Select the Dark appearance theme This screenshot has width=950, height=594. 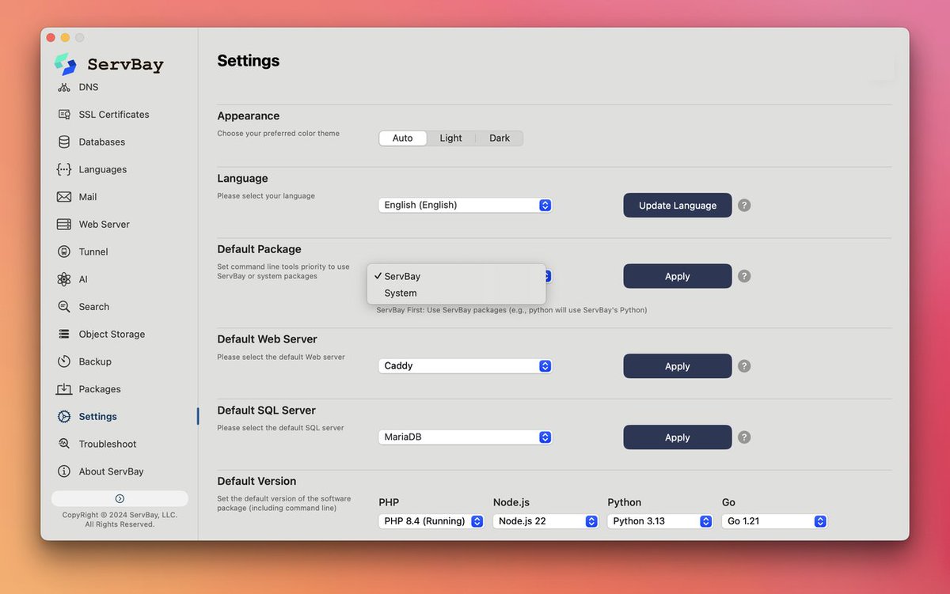tap(500, 138)
